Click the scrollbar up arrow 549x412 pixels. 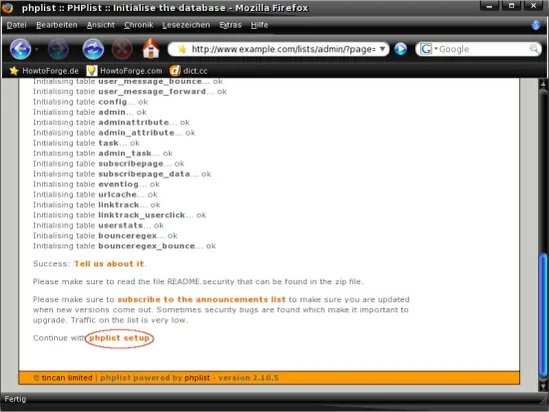coord(543,84)
